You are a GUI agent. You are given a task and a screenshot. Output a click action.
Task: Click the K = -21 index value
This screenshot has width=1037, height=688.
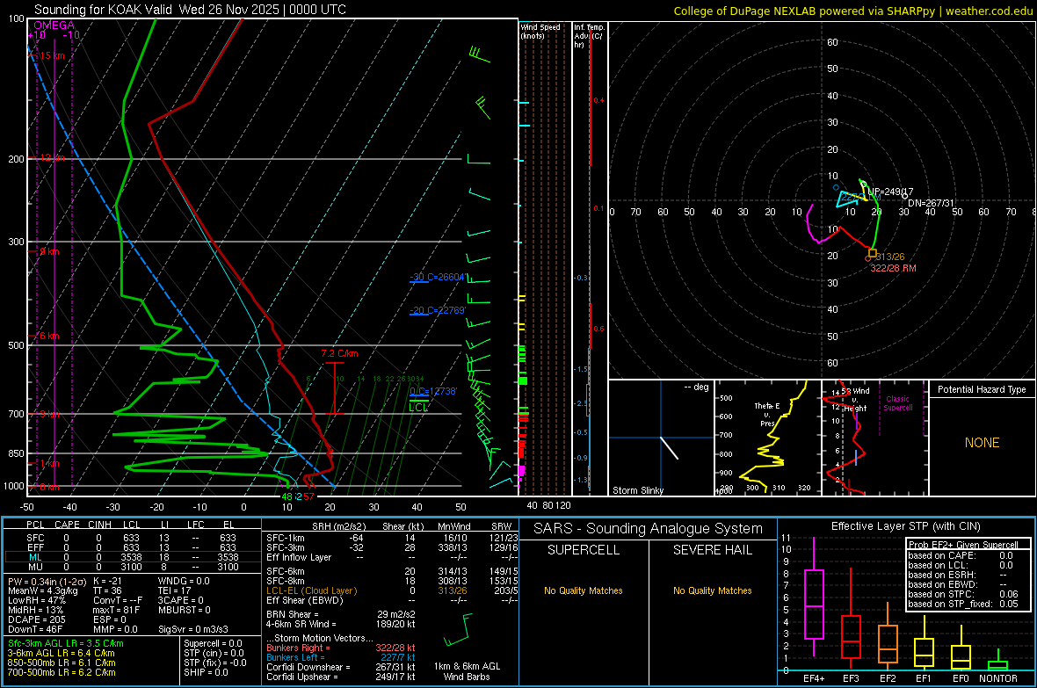[x=108, y=581]
